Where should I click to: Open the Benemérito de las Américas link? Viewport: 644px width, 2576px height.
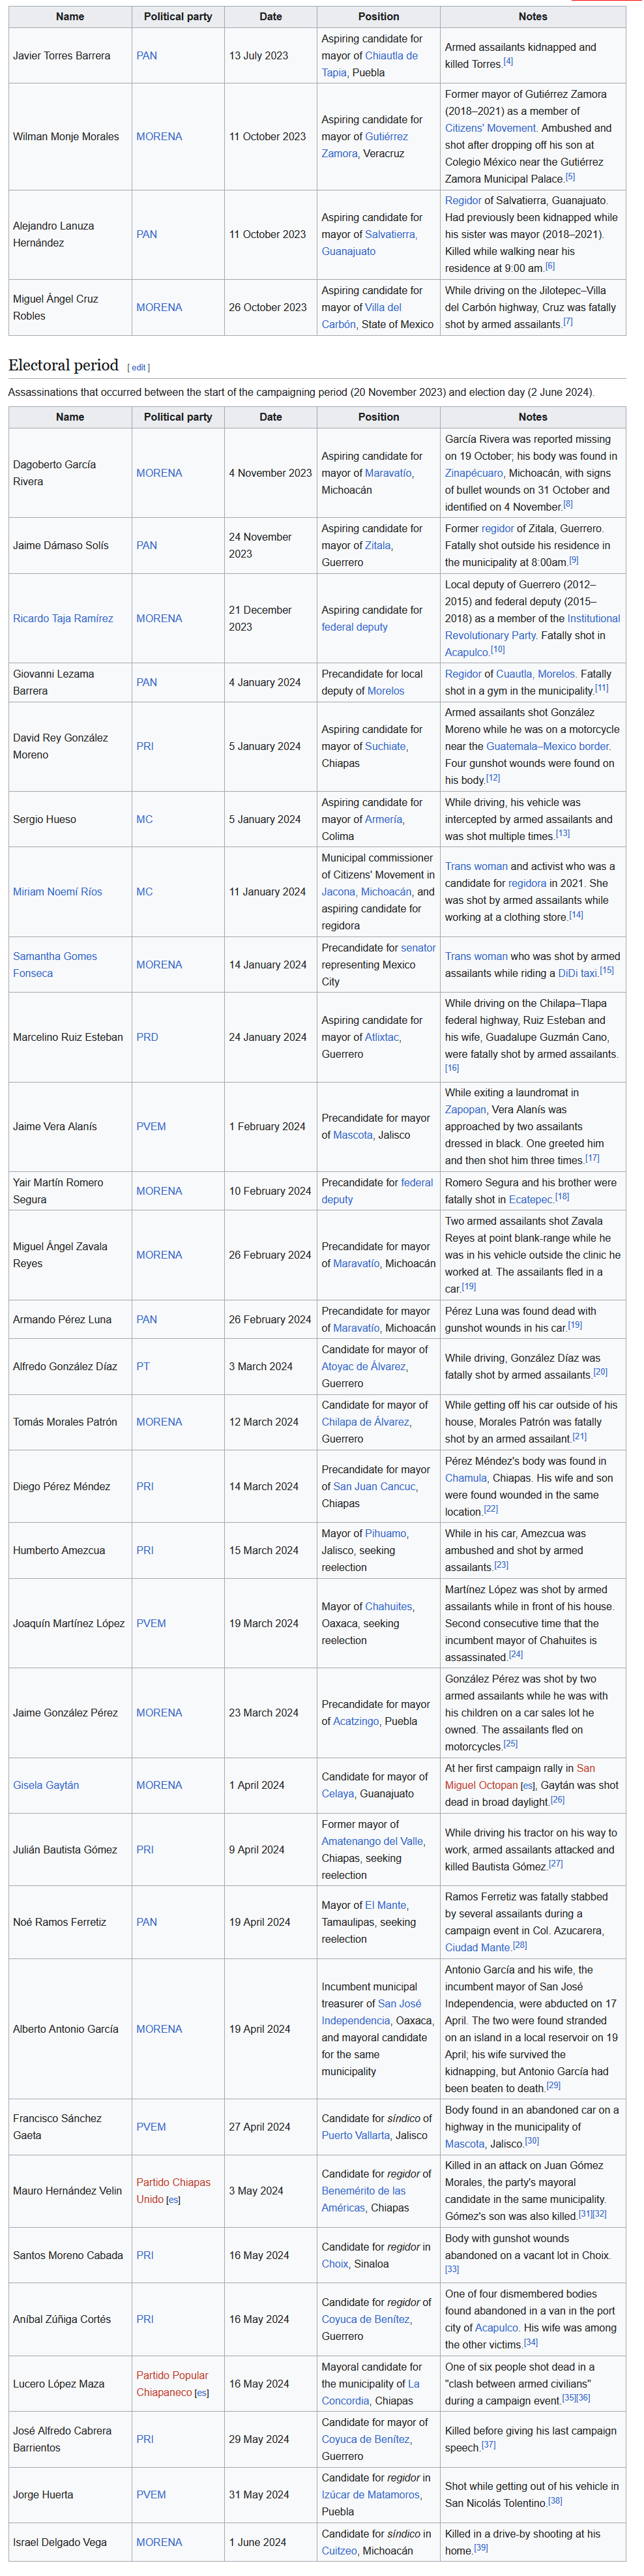364,2200
